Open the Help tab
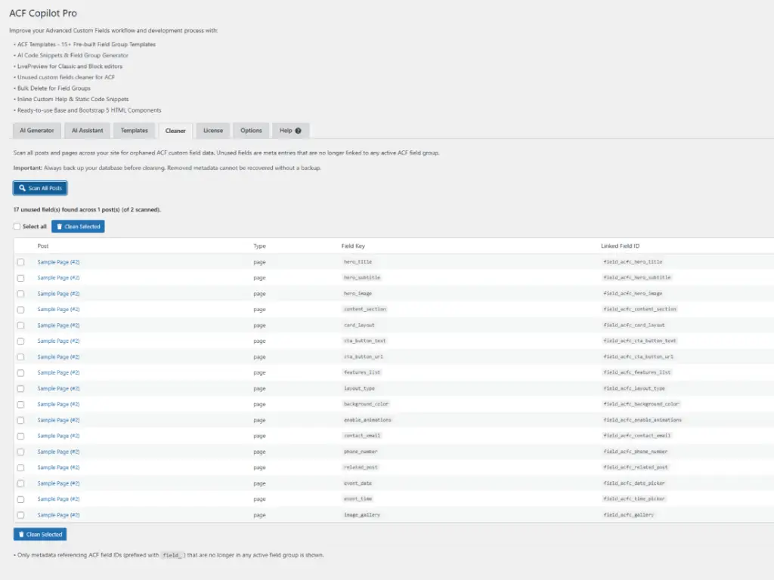The image size is (774, 580). 290,131
